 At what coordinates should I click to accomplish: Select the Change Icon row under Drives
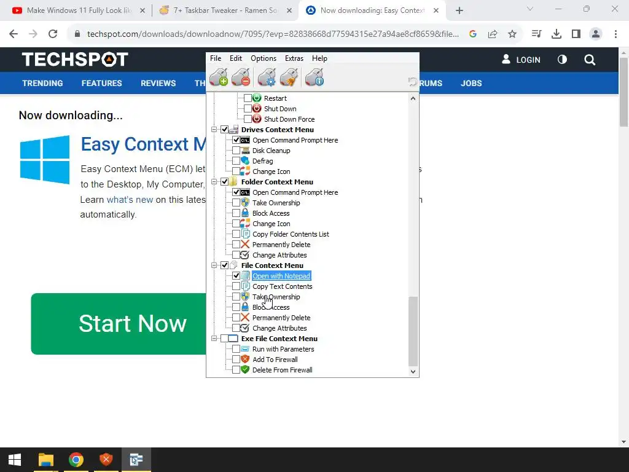pos(271,171)
